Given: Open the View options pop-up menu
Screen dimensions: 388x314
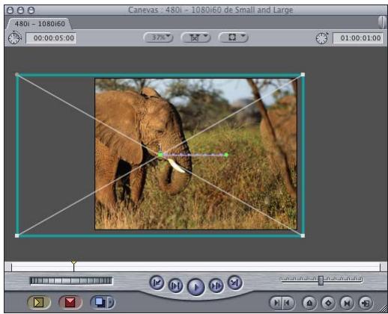Looking at the screenshot, I should point(234,37).
